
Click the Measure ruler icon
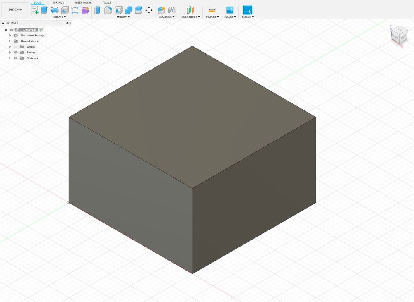212,10
